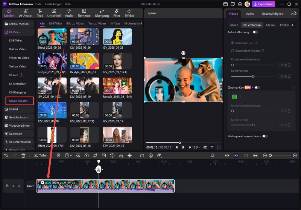Click the crop icon in timeline toolbar
The width and height of the screenshot is (301, 210).
coord(95,155)
